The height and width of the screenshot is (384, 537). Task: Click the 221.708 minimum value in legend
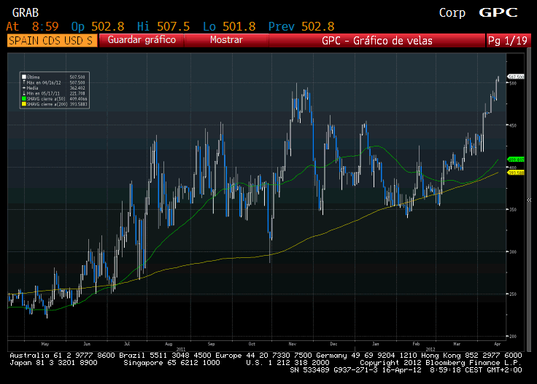77,93
